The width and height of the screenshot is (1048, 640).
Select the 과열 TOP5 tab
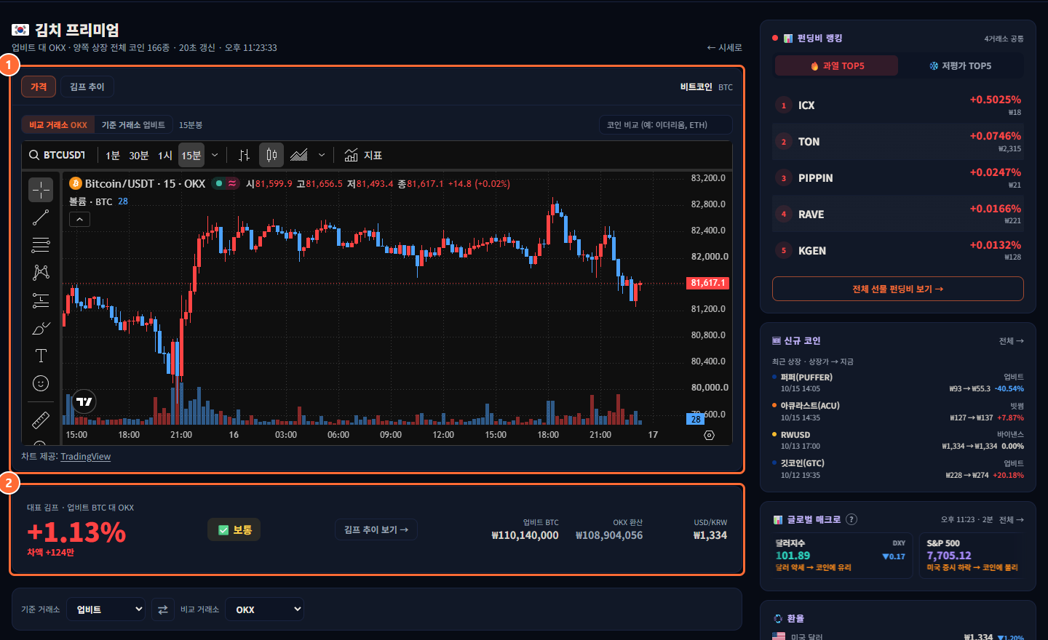(837, 65)
